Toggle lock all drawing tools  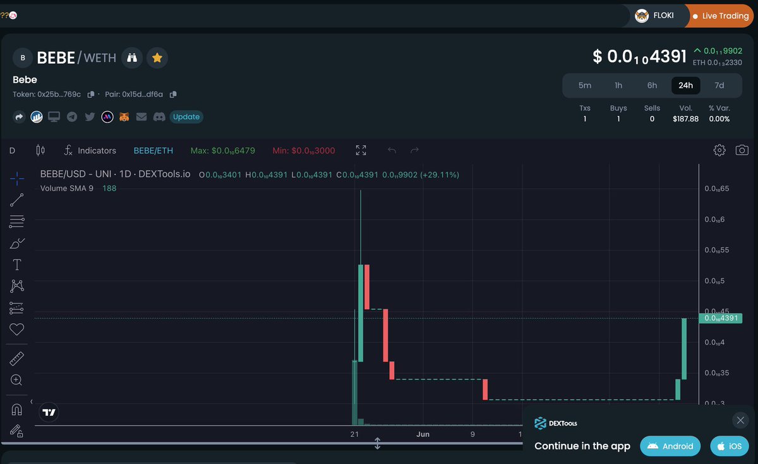click(x=17, y=431)
